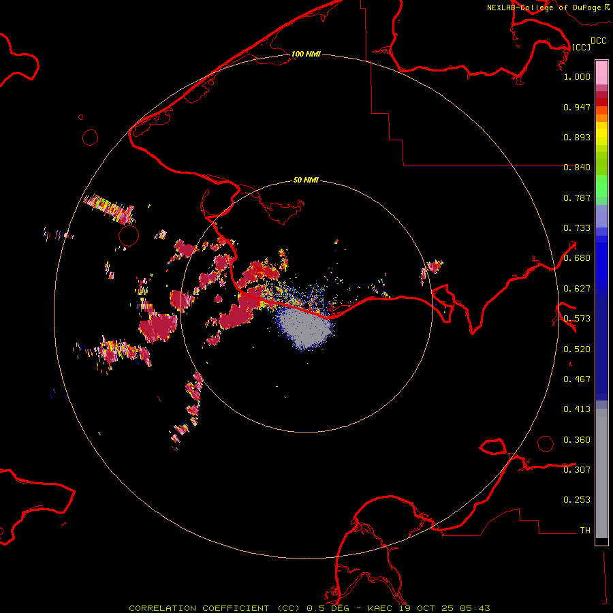Click the large gray low-CC echo blob
The width and height of the screenshot is (613, 613).
click(306, 328)
